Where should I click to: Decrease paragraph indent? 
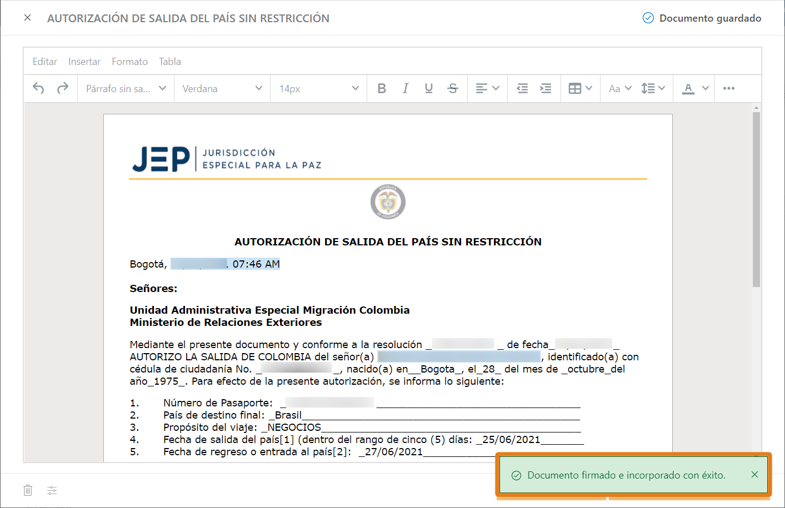(x=522, y=88)
